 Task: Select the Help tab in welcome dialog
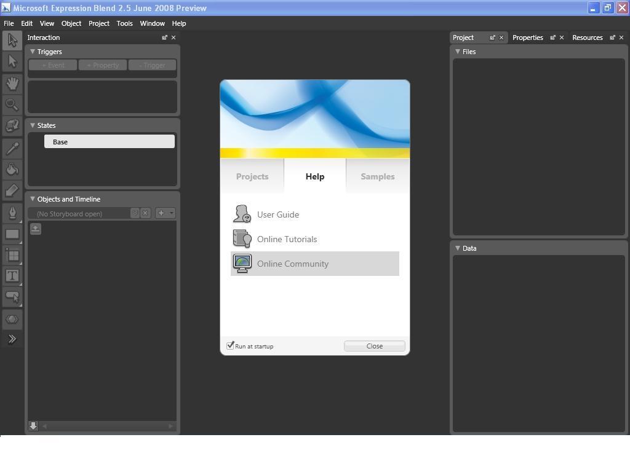[314, 176]
